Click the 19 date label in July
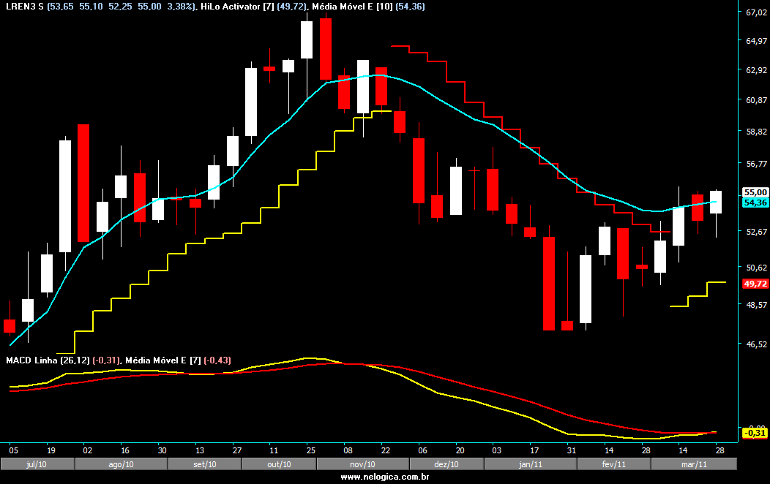The image size is (770, 484). click(51, 450)
